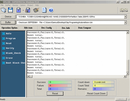Open the Buffer menu
Viewport: 130px width, 101px height.
[x=8, y=5]
